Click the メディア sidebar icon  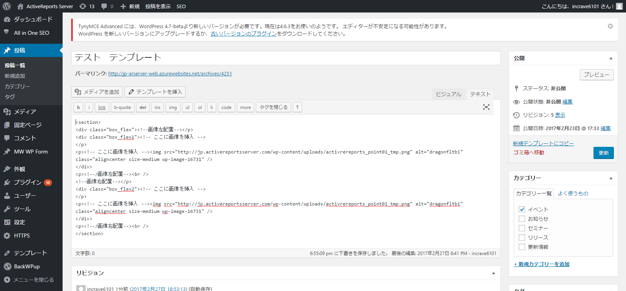coord(7,112)
